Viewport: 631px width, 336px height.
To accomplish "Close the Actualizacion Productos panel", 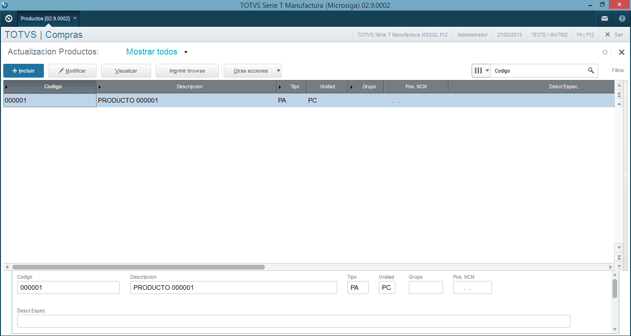I will 621,52.
